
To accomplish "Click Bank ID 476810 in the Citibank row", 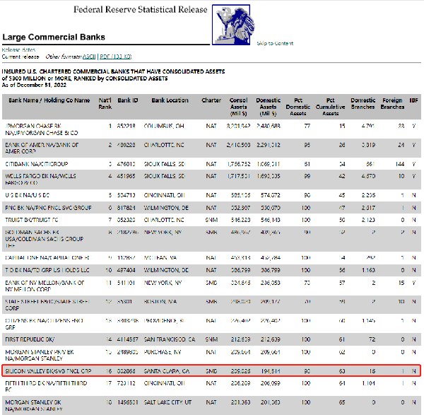I will point(126,164).
